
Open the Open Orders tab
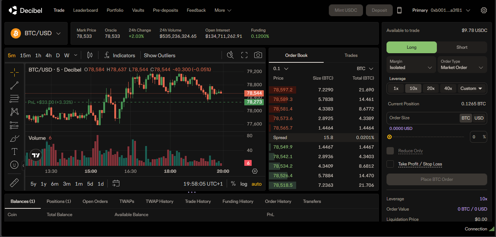pos(95,201)
